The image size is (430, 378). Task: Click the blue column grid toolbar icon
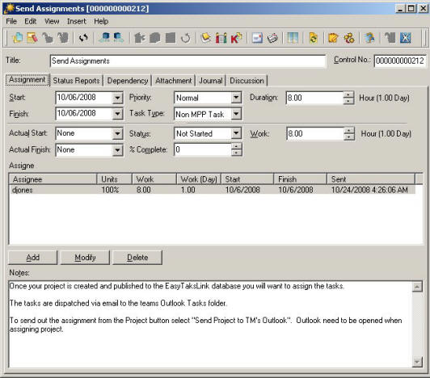(293, 38)
